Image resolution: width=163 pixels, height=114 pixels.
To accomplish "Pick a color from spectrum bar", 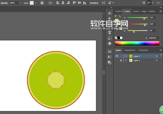I will coord(137,43).
